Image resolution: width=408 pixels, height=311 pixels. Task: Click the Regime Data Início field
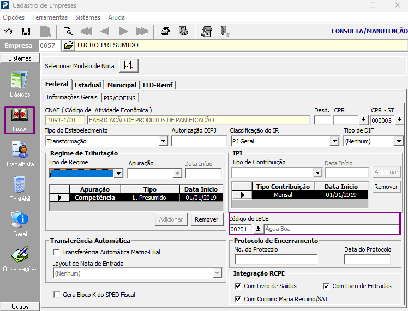(203, 173)
